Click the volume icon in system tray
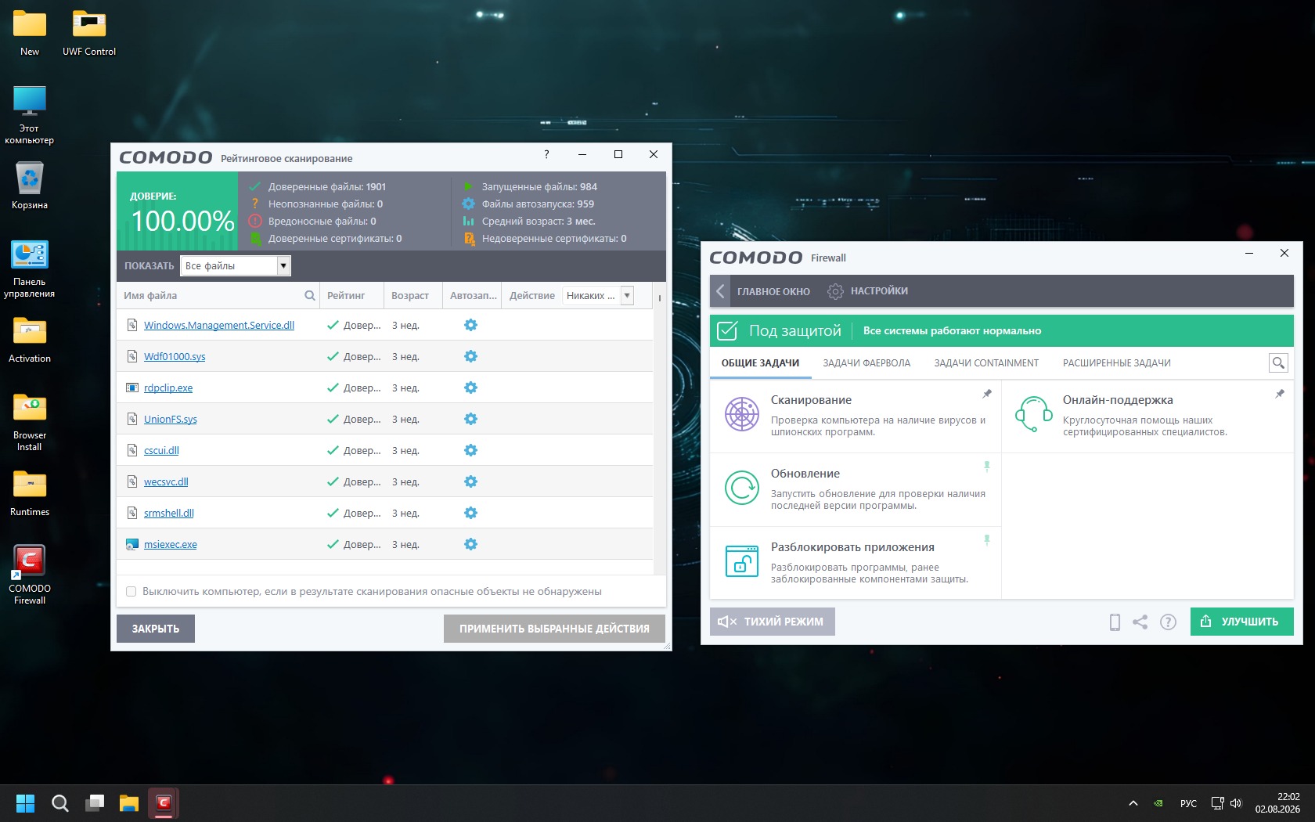1315x822 pixels. coord(1236,803)
